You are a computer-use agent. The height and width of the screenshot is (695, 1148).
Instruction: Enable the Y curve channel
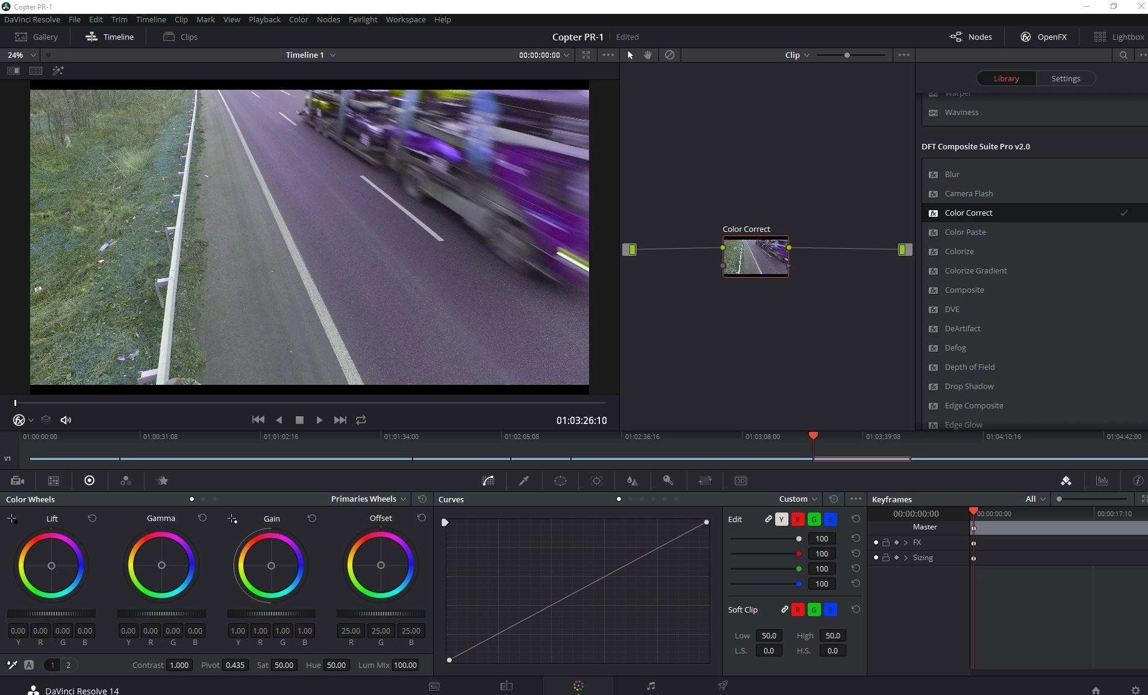click(782, 519)
